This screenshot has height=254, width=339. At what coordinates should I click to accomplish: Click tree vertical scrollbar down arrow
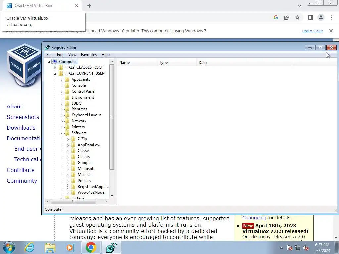[112, 196]
